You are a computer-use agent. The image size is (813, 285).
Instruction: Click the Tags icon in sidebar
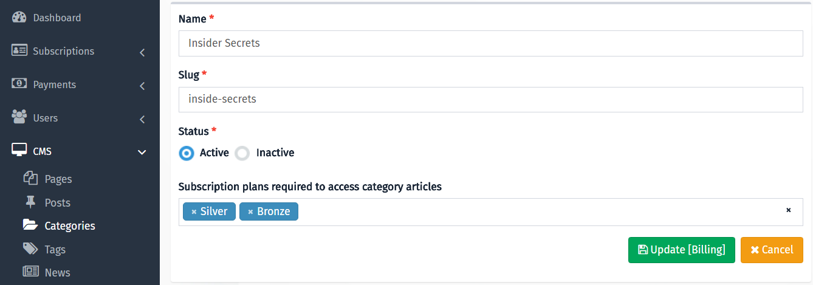(x=30, y=249)
